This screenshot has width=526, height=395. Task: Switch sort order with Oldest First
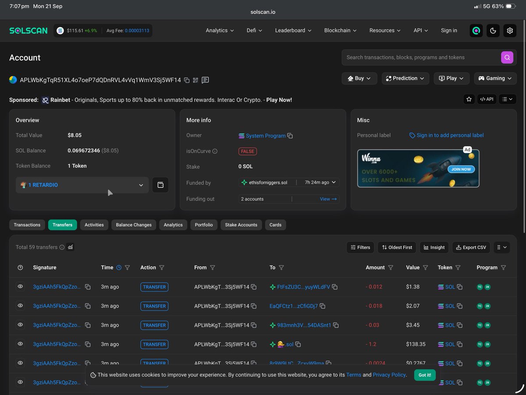click(x=397, y=248)
